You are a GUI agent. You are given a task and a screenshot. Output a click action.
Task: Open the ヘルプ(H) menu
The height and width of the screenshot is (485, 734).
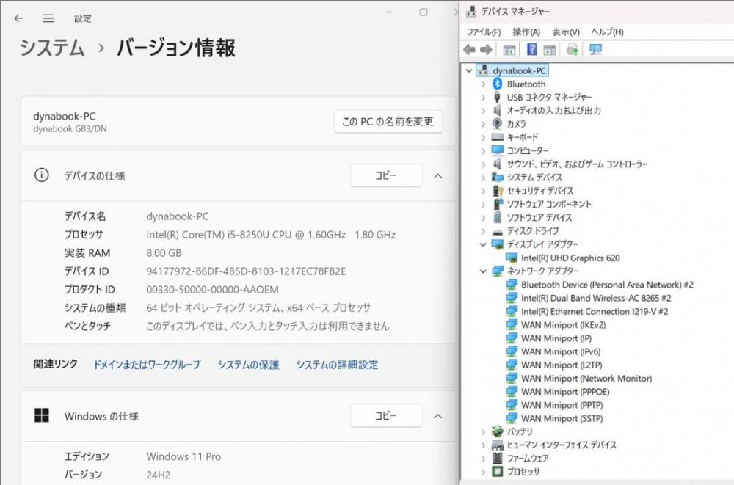point(607,32)
